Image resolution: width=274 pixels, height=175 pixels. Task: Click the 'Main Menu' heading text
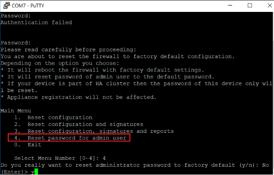click(x=16, y=110)
